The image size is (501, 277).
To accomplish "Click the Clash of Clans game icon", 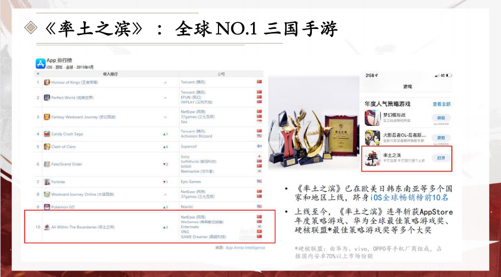I will [x=47, y=147].
